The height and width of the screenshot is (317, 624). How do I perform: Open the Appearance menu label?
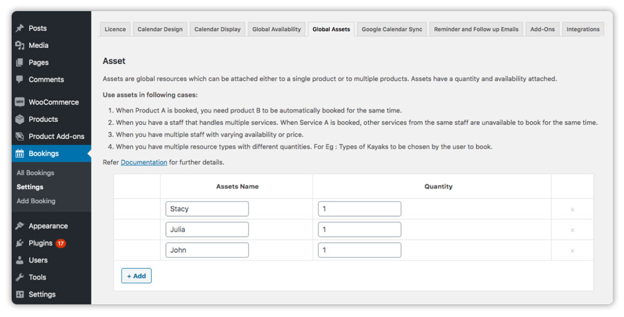pos(48,226)
